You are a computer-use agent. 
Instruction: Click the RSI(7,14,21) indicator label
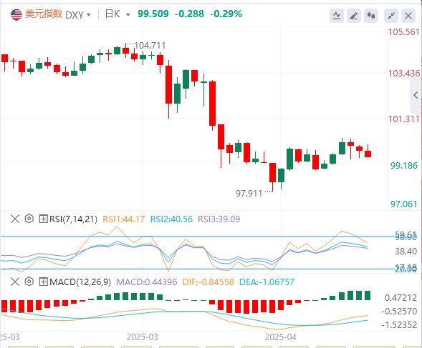(x=73, y=219)
